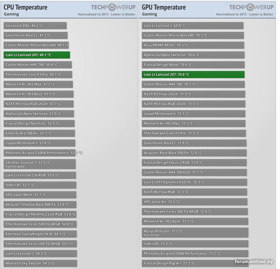The height and width of the screenshot is (269, 280).
Task: Select the 'CPU Temperature' chart title
Action: (26, 7)
